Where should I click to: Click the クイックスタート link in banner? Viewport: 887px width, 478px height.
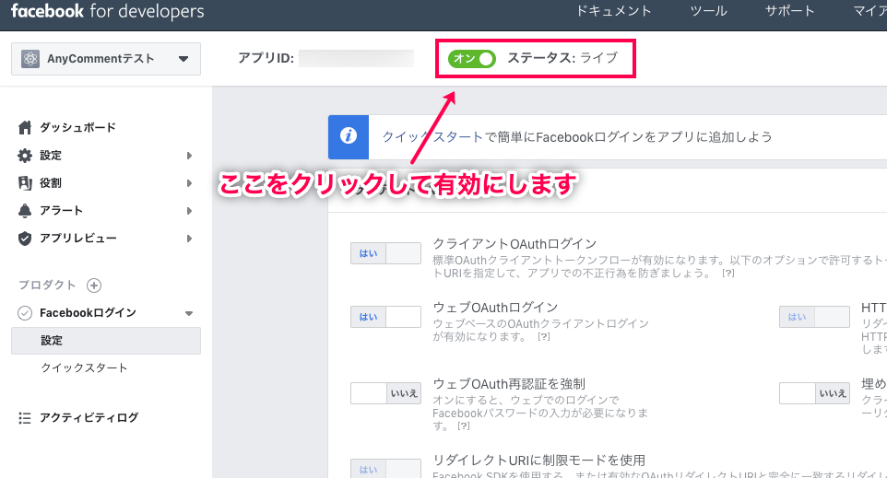432,137
